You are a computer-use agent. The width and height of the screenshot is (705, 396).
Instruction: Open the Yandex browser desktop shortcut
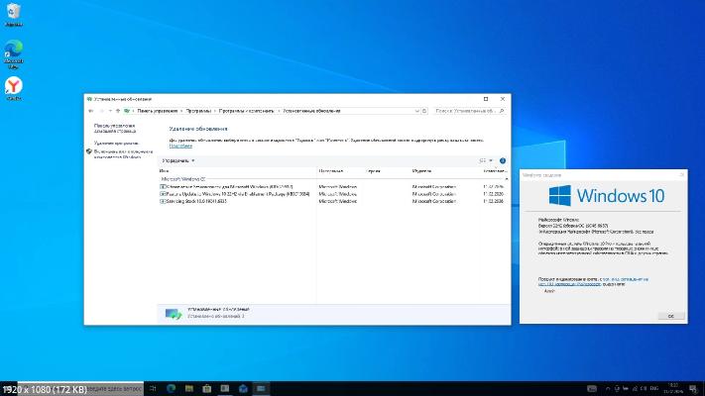click(x=15, y=87)
